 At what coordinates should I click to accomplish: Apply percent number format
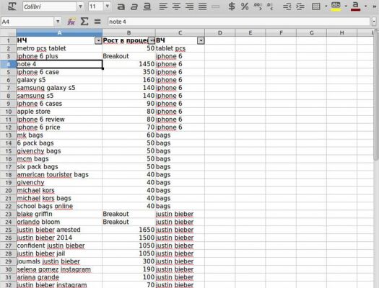point(245,6)
